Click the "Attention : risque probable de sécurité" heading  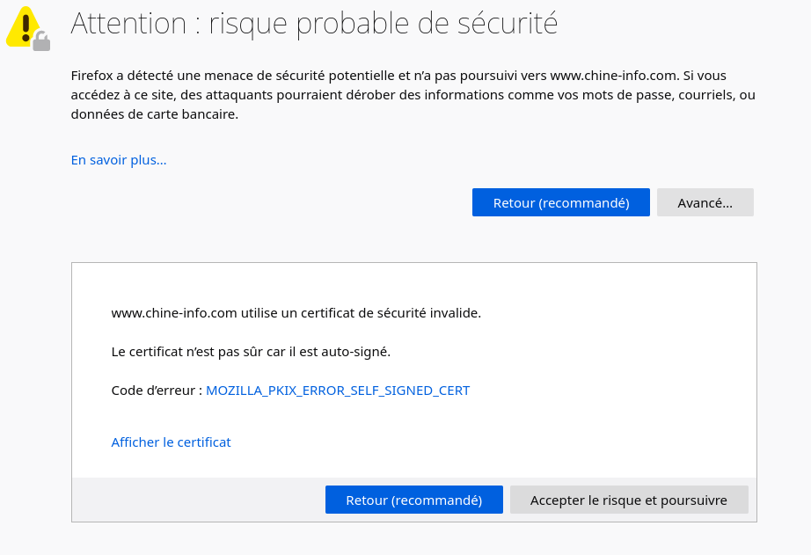tap(314, 24)
